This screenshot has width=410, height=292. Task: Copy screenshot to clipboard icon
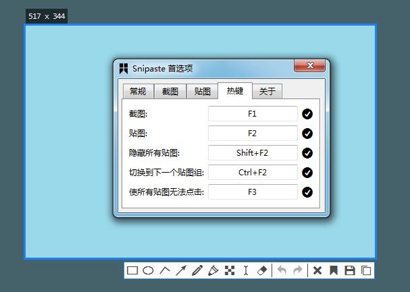coord(365,270)
